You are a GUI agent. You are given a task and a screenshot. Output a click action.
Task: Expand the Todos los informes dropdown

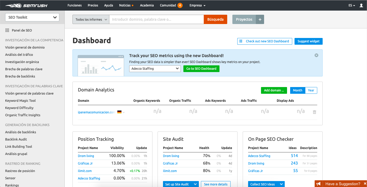point(91,19)
